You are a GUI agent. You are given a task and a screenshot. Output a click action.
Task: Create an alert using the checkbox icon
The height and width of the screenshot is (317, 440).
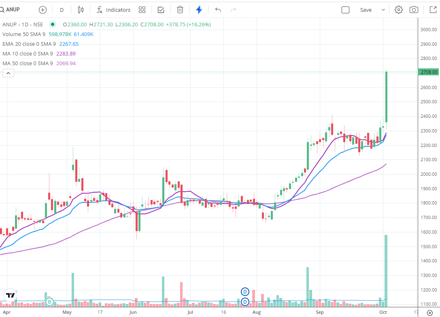click(161, 10)
